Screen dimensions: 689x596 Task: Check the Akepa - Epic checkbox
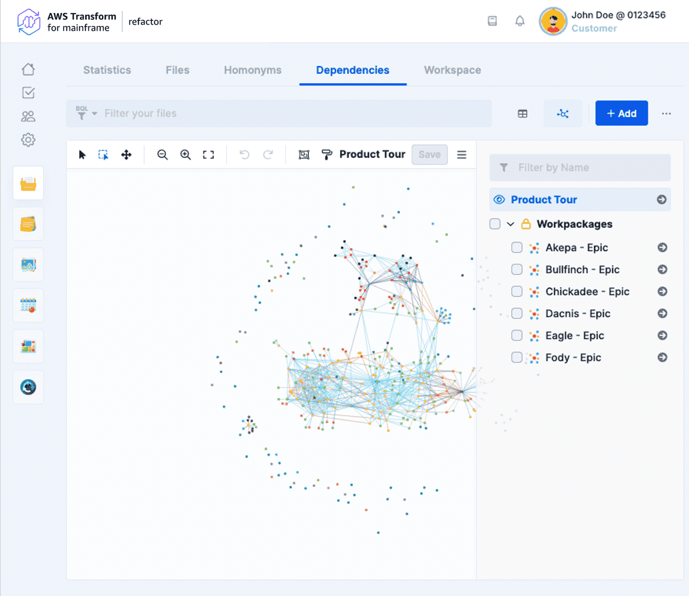tap(517, 248)
